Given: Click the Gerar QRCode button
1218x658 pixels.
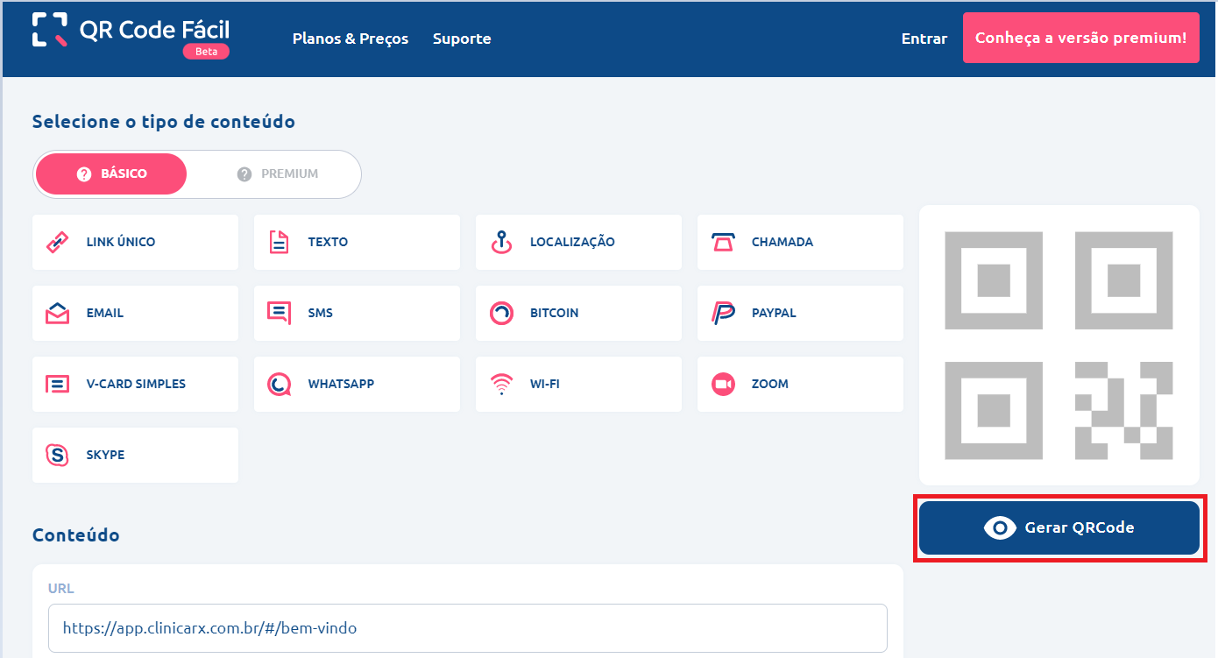Looking at the screenshot, I should click(x=1059, y=527).
